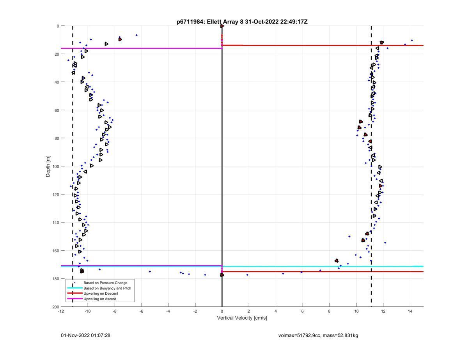Pick the magenta line sample in legend
This screenshot has height=345, width=468.
click(74, 299)
